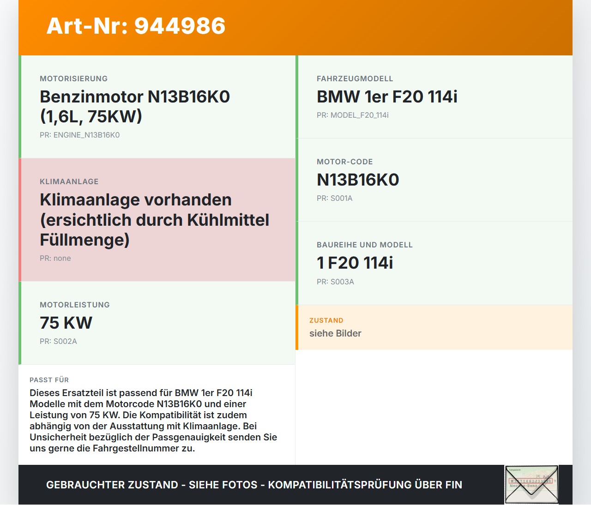This screenshot has height=505, width=591.
Task: Click Benzinmotor N13B16K0 (1,6L, 75KW) value
Action: (x=135, y=106)
